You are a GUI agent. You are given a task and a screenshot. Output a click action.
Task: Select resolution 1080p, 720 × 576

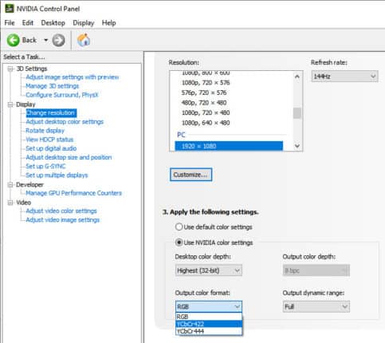206,83
